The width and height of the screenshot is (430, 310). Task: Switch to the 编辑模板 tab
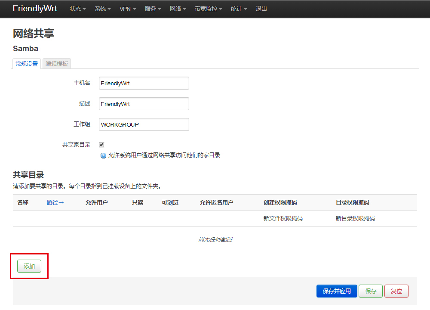click(x=57, y=64)
